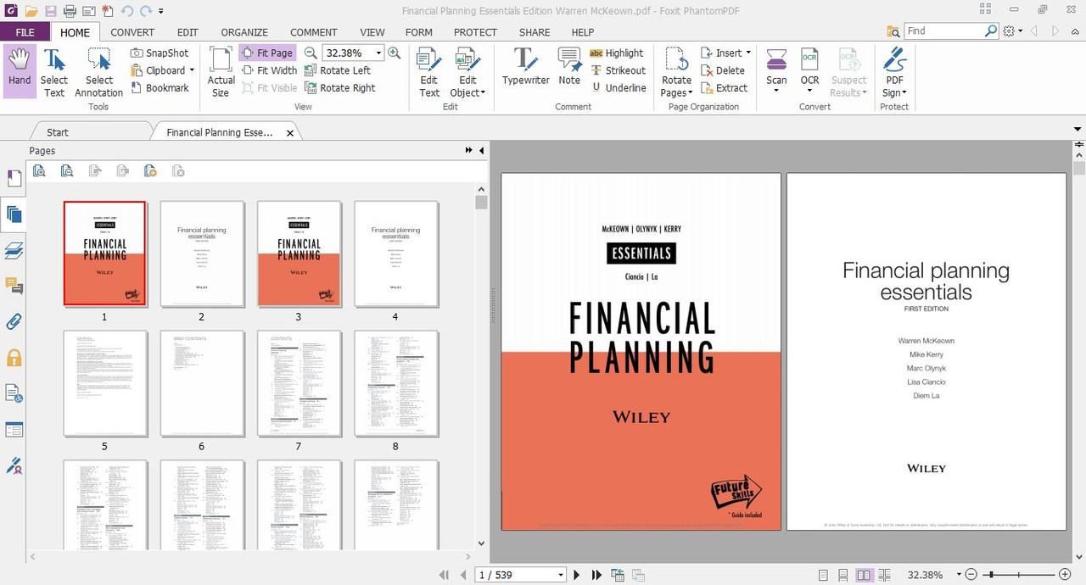Extract pages from the document

click(724, 87)
